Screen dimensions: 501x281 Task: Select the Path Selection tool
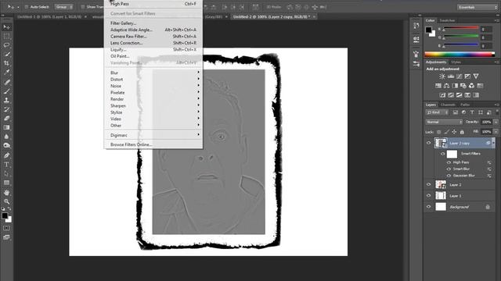[x=6, y=173]
